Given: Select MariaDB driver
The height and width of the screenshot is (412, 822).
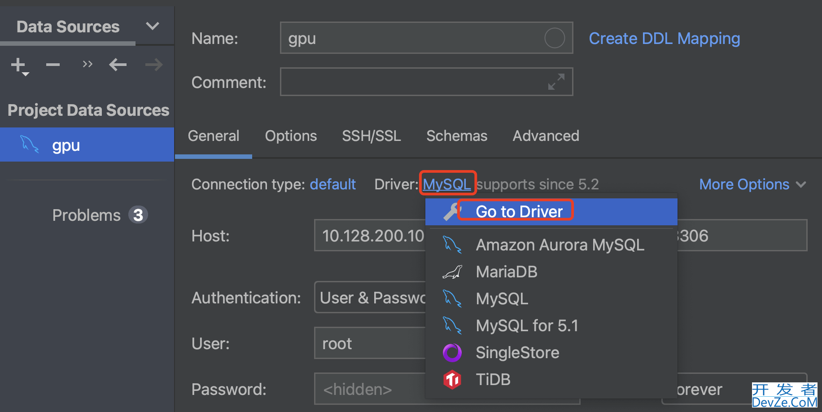Looking at the screenshot, I should (551, 272).
